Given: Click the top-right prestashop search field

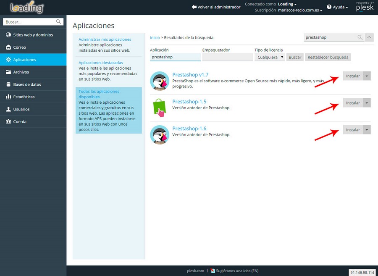Looking at the screenshot, I should coord(330,37).
